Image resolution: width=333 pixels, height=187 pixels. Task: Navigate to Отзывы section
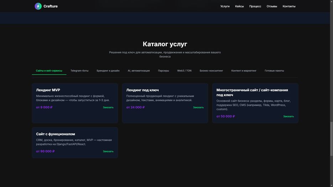tap(272, 6)
